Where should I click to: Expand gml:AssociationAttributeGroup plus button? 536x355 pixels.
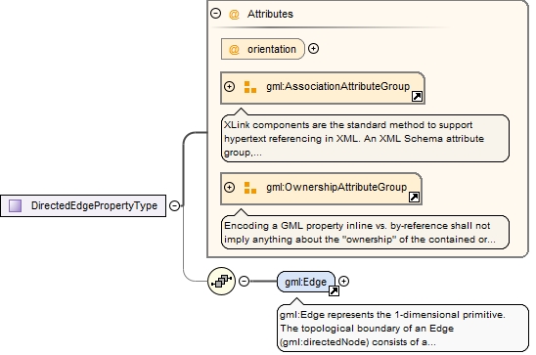(x=230, y=86)
